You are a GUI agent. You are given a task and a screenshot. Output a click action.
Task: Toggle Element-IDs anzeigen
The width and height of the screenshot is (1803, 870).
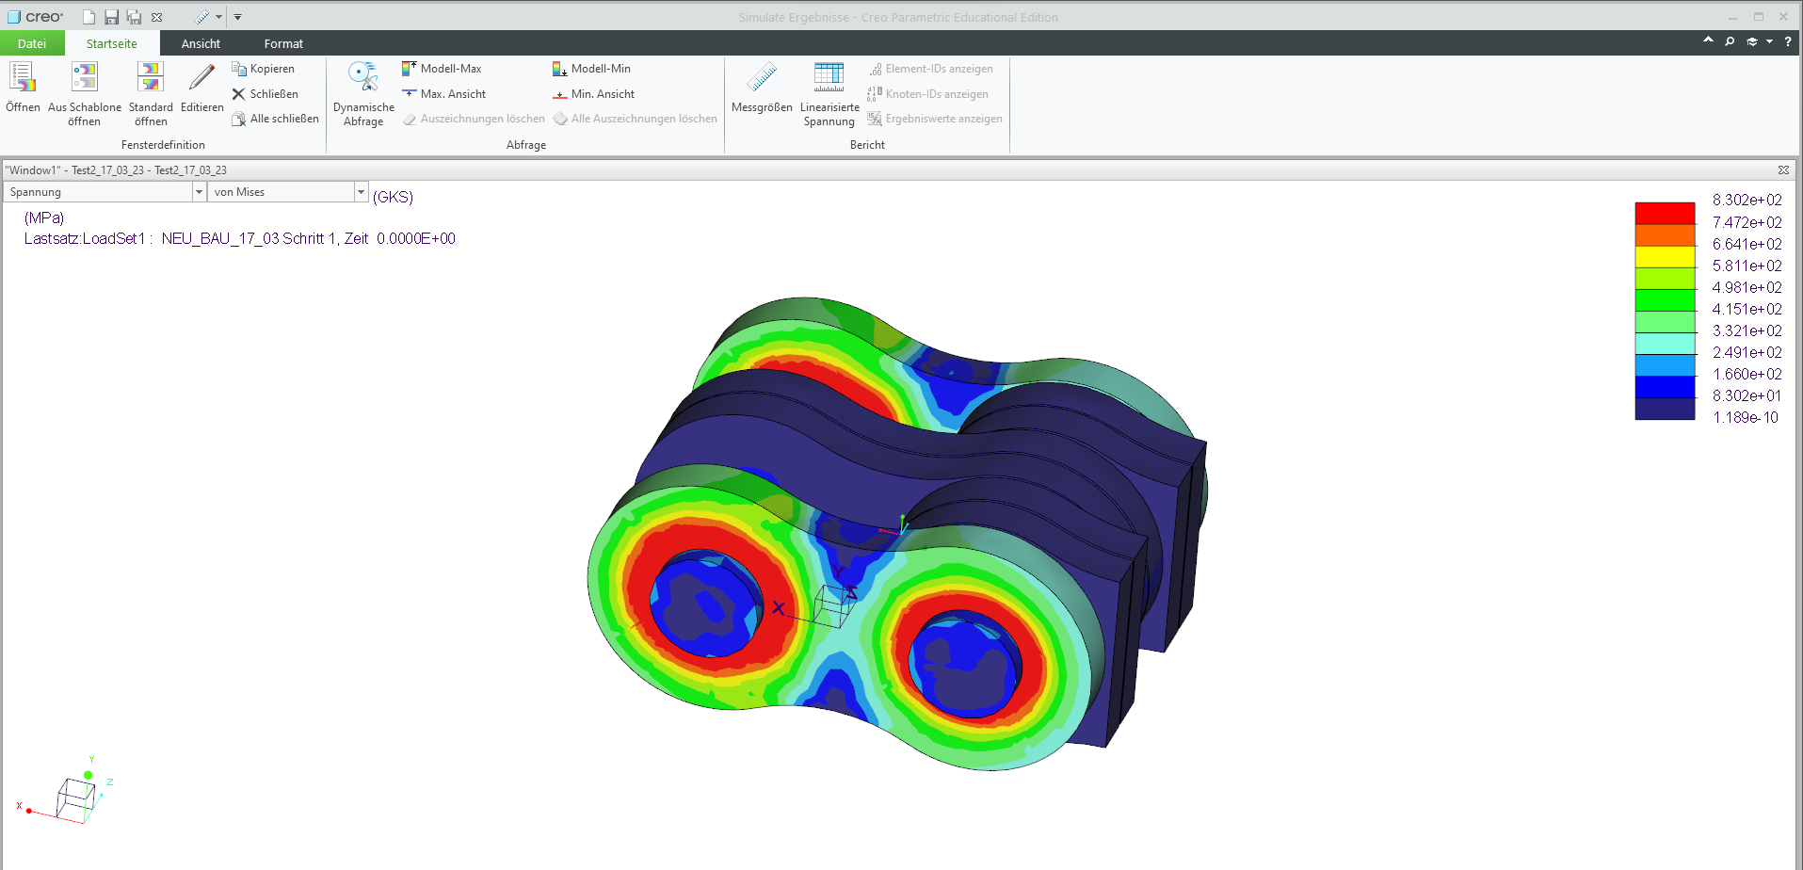934,68
